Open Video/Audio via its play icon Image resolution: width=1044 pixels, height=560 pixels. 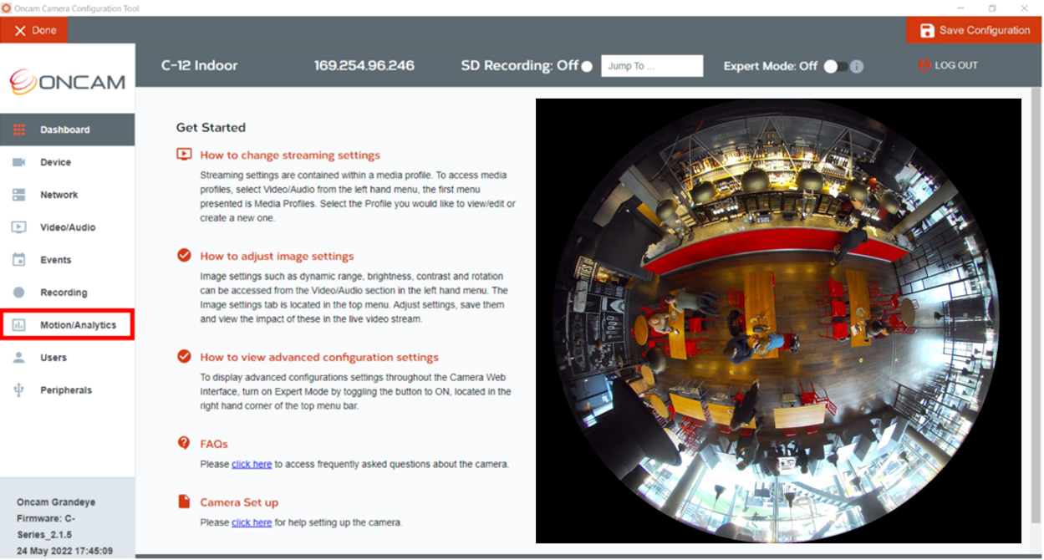[19, 227]
